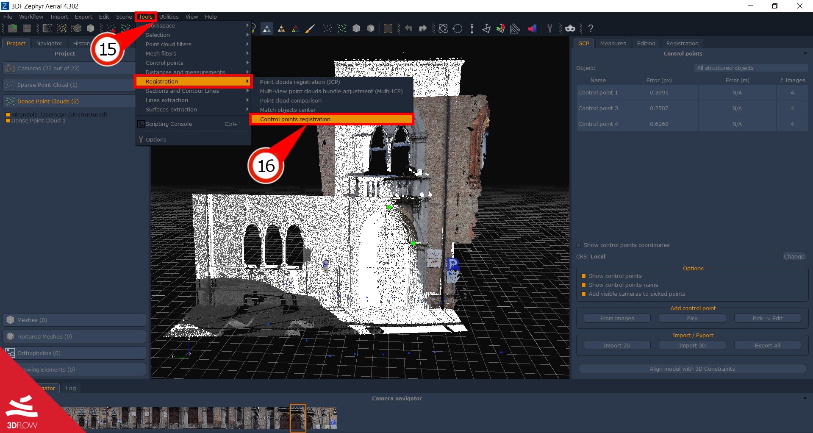Enable Show control points coordinates checkbox
This screenshot has height=433, width=813.
(579, 245)
